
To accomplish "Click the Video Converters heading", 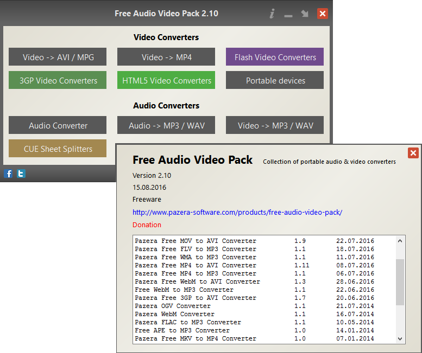I will pos(166,37).
